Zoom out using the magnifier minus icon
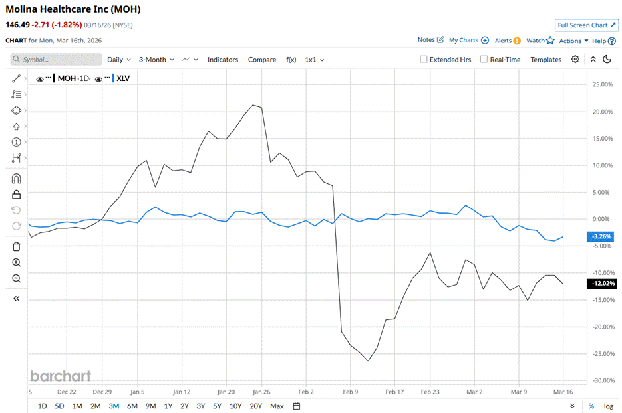Viewport: 622px width, 413px height. [17, 278]
